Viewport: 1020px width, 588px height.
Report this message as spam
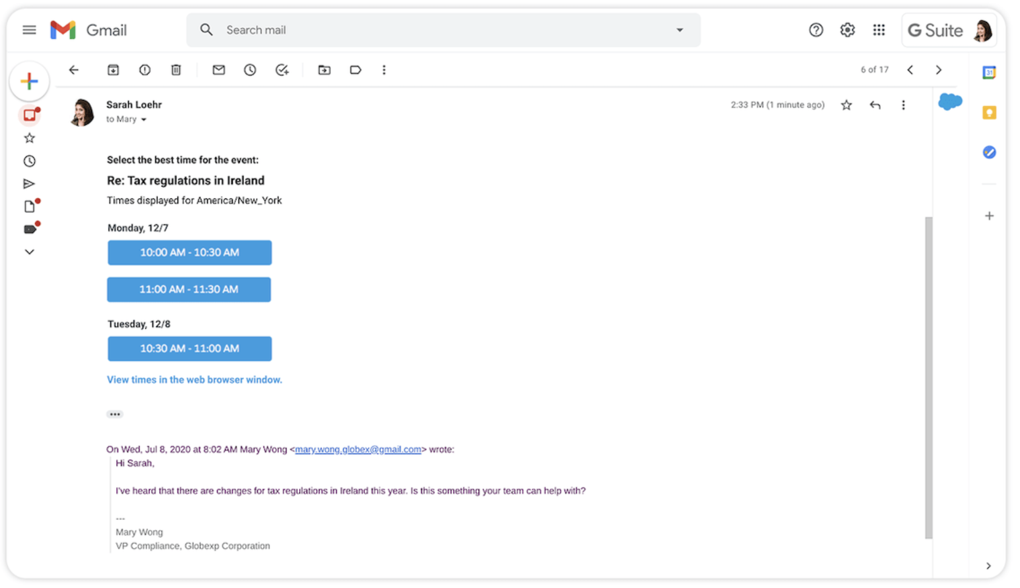pyautogui.click(x=144, y=70)
